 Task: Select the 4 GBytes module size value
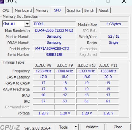[114, 24]
